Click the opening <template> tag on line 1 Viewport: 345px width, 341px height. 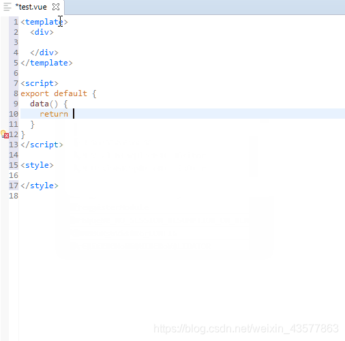[44, 22]
